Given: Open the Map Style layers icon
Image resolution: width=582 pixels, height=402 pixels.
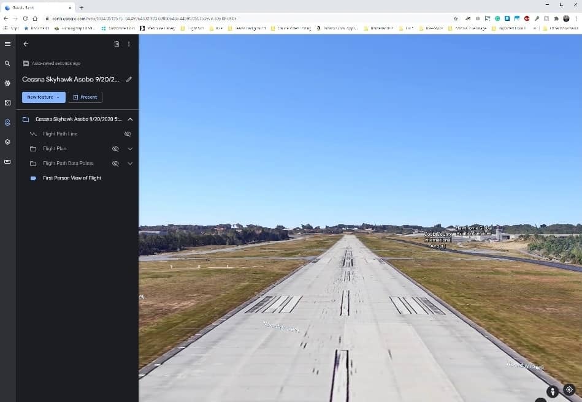Looking at the screenshot, I should click(x=7, y=142).
